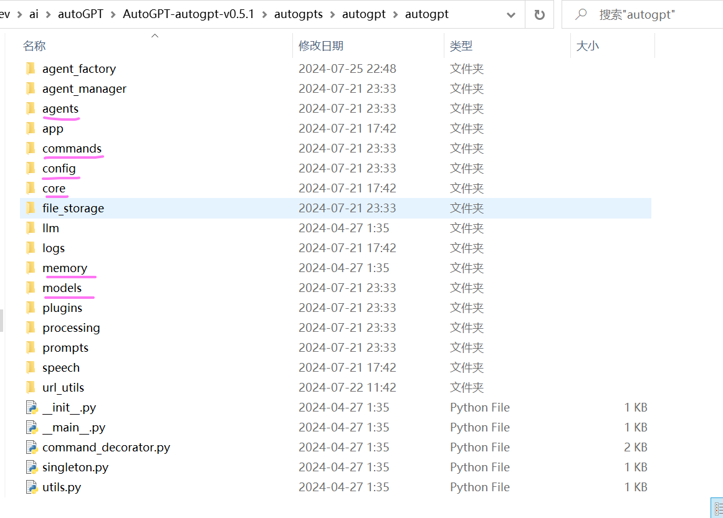Click the search magnifier icon
The width and height of the screenshot is (723, 518).
click(581, 14)
